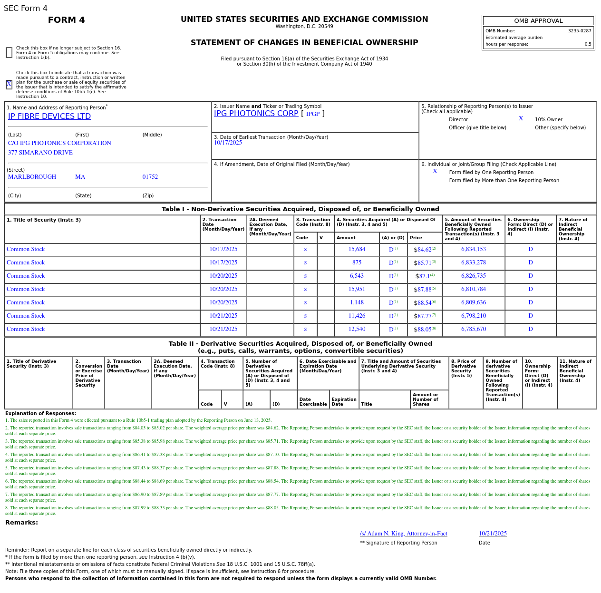This screenshot has height=593, width=601.
Task: Click the 377 SIMARANO DRIVE address line
Action: pos(40,153)
